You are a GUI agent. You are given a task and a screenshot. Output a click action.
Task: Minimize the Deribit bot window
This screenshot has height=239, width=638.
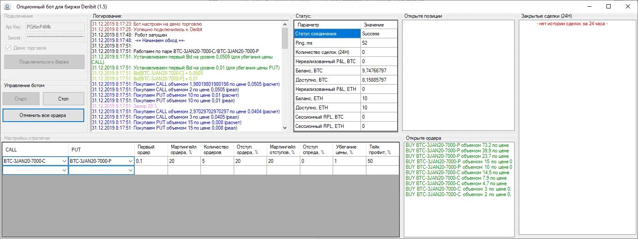[589, 6]
